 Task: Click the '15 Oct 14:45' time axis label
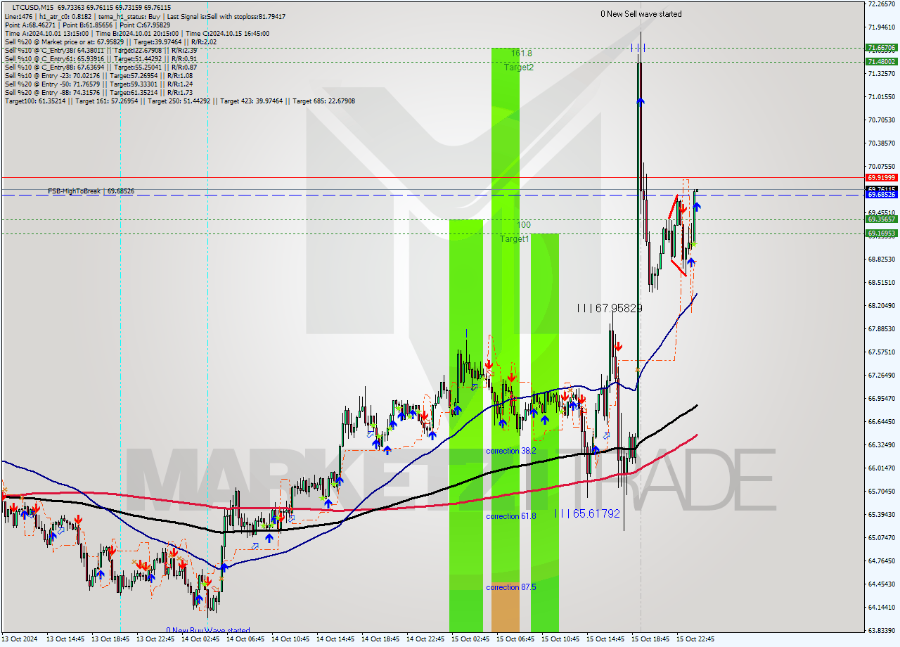click(605, 639)
